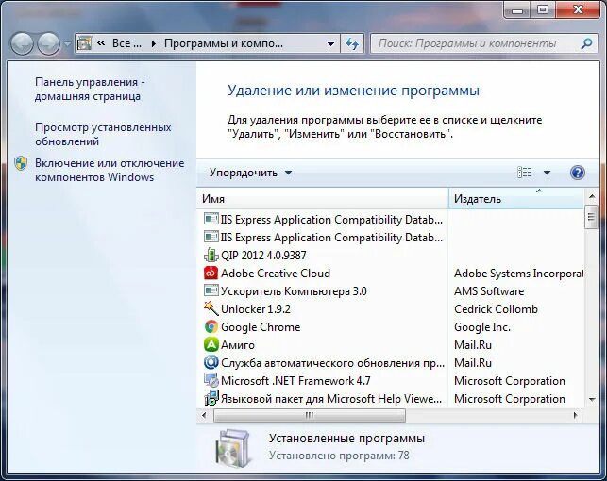Sort by the 'Издатель' column header
Viewport: 607px width, 481px height.
[516, 199]
